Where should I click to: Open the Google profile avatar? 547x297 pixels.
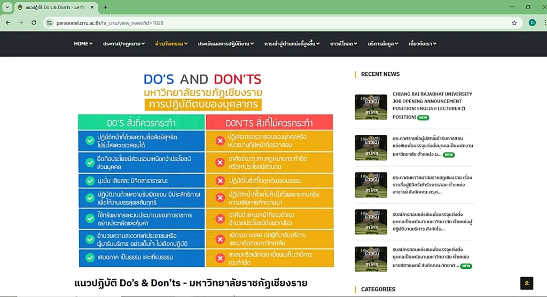pos(532,22)
